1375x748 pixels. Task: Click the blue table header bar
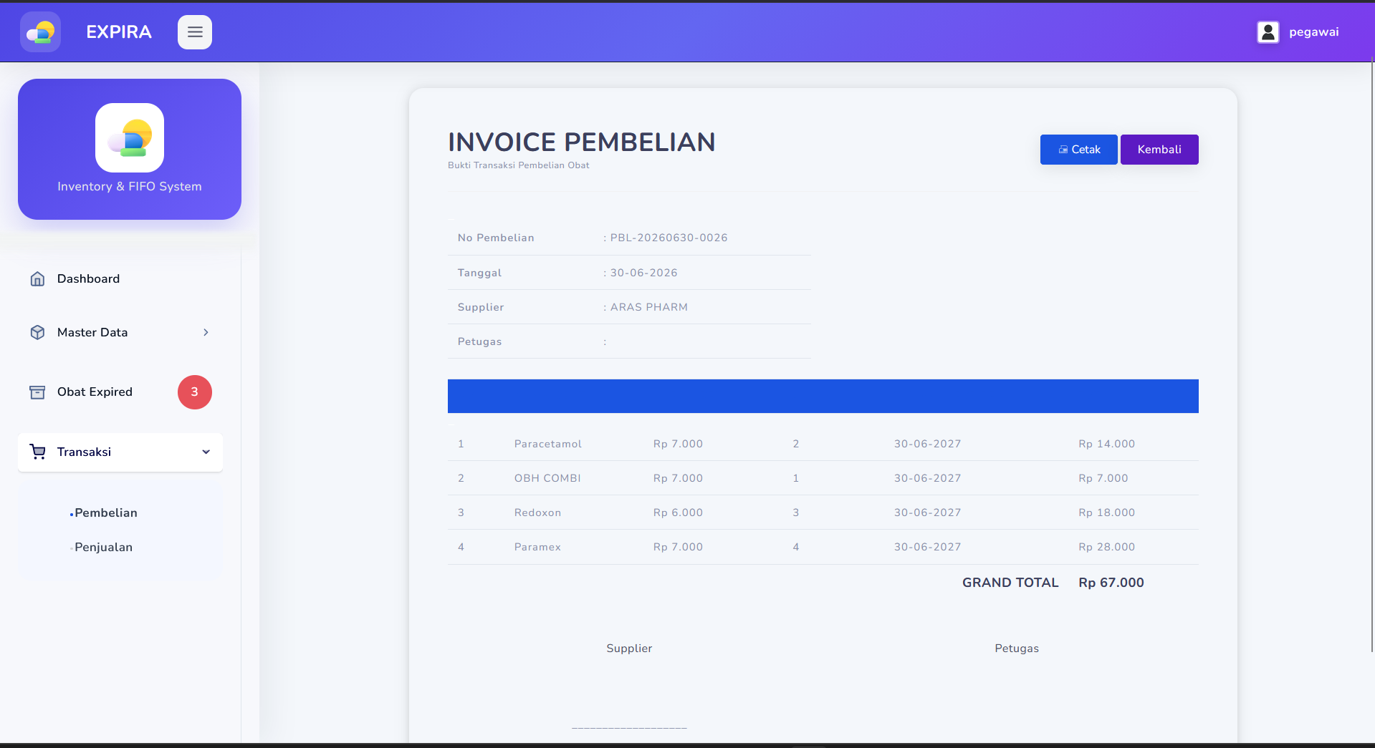point(823,396)
